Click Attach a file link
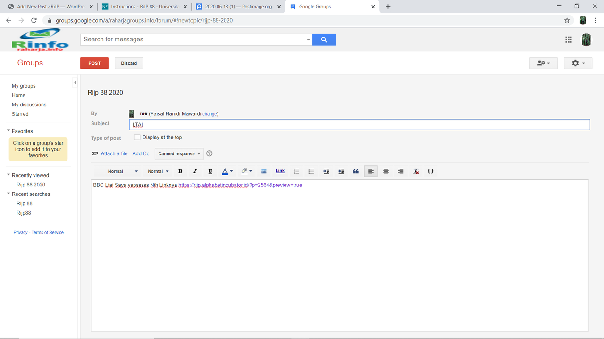The image size is (604, 339). [114, 153]
